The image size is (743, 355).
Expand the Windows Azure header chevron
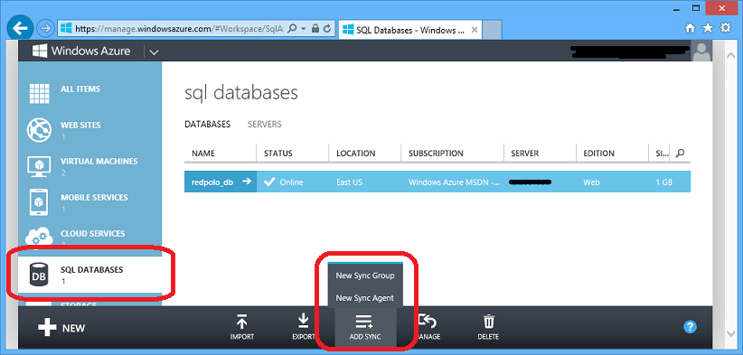click(154, 52)
